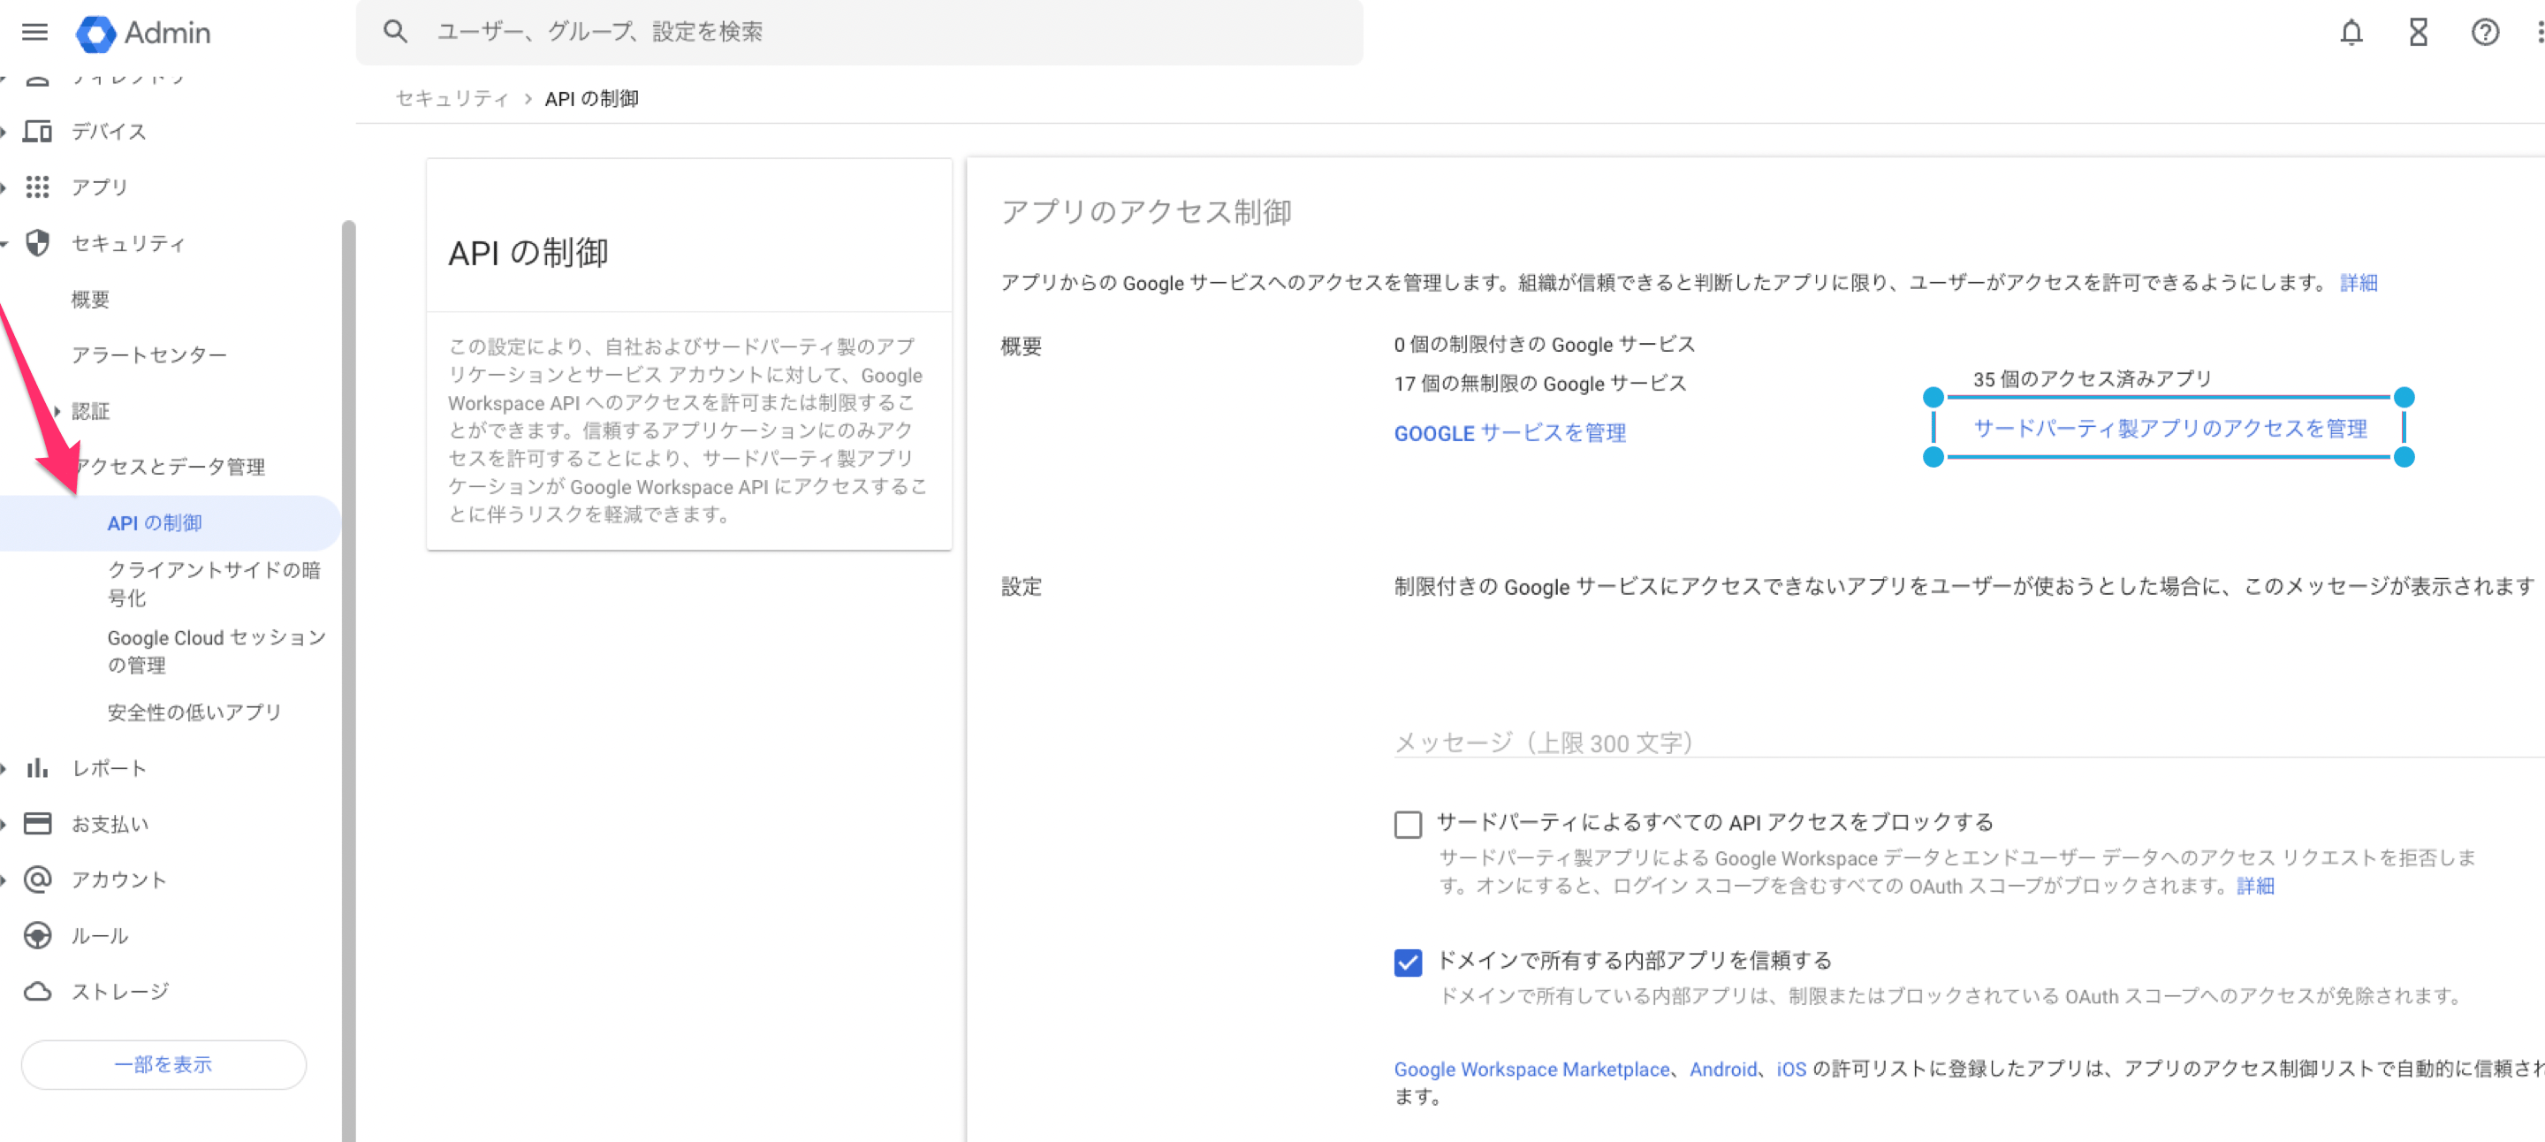Open the help question mark icon
Image resolution: width=2545 pixels, height=1142 pixels.
tap(2485, 33)
